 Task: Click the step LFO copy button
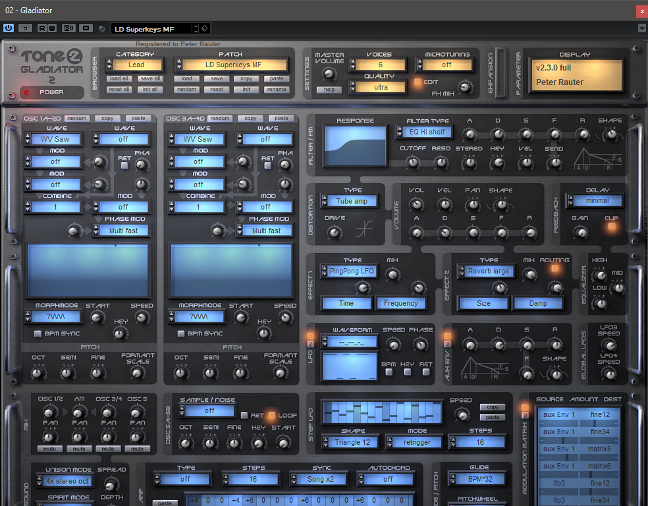(x=493, y=407)
